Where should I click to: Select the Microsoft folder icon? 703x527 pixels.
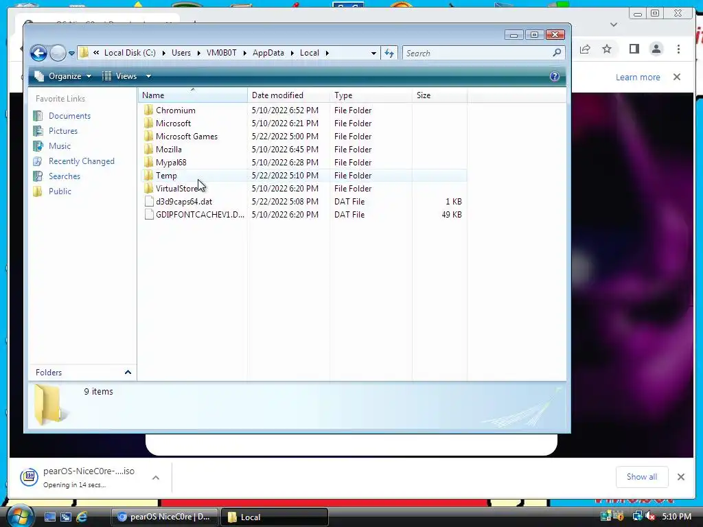pyautogui.click(x=149, y=124)
